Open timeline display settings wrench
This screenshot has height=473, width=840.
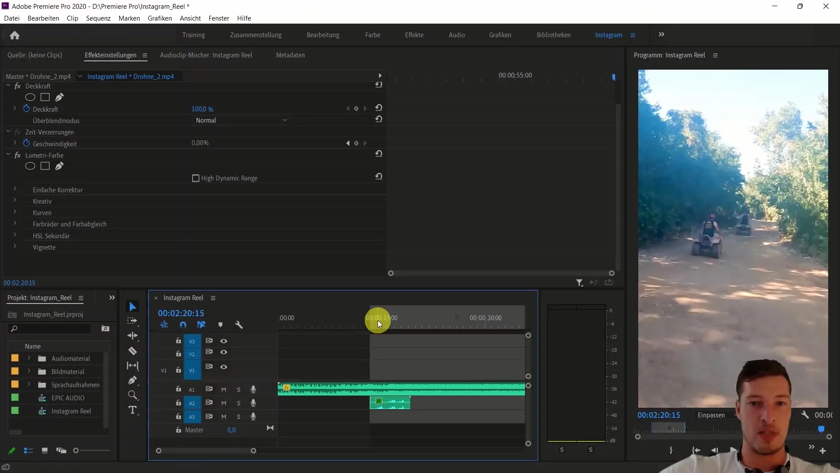coord(239,325)
